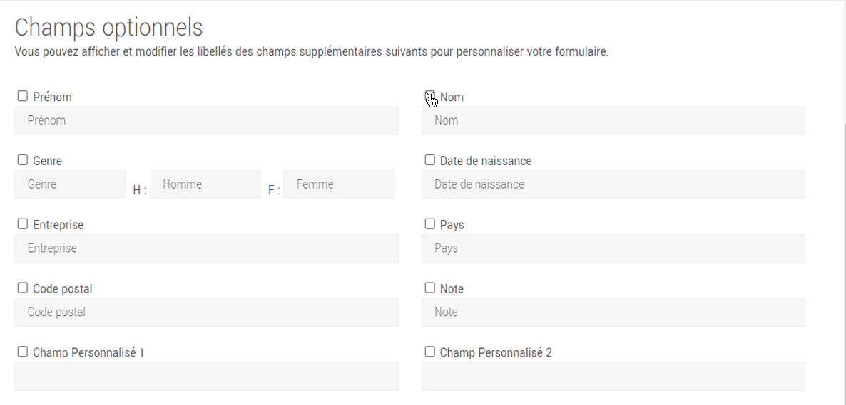Check Champ Personnalisé 1 box
The height and width of the screenshot is (405, 846).
click(23, 352)
